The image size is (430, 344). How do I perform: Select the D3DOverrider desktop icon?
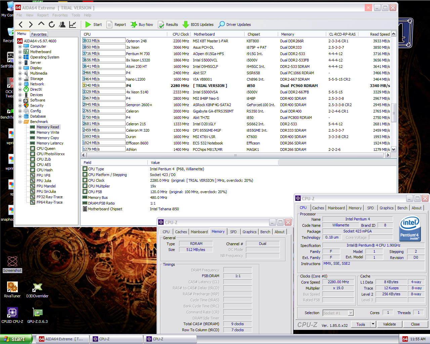coord(37,290)
